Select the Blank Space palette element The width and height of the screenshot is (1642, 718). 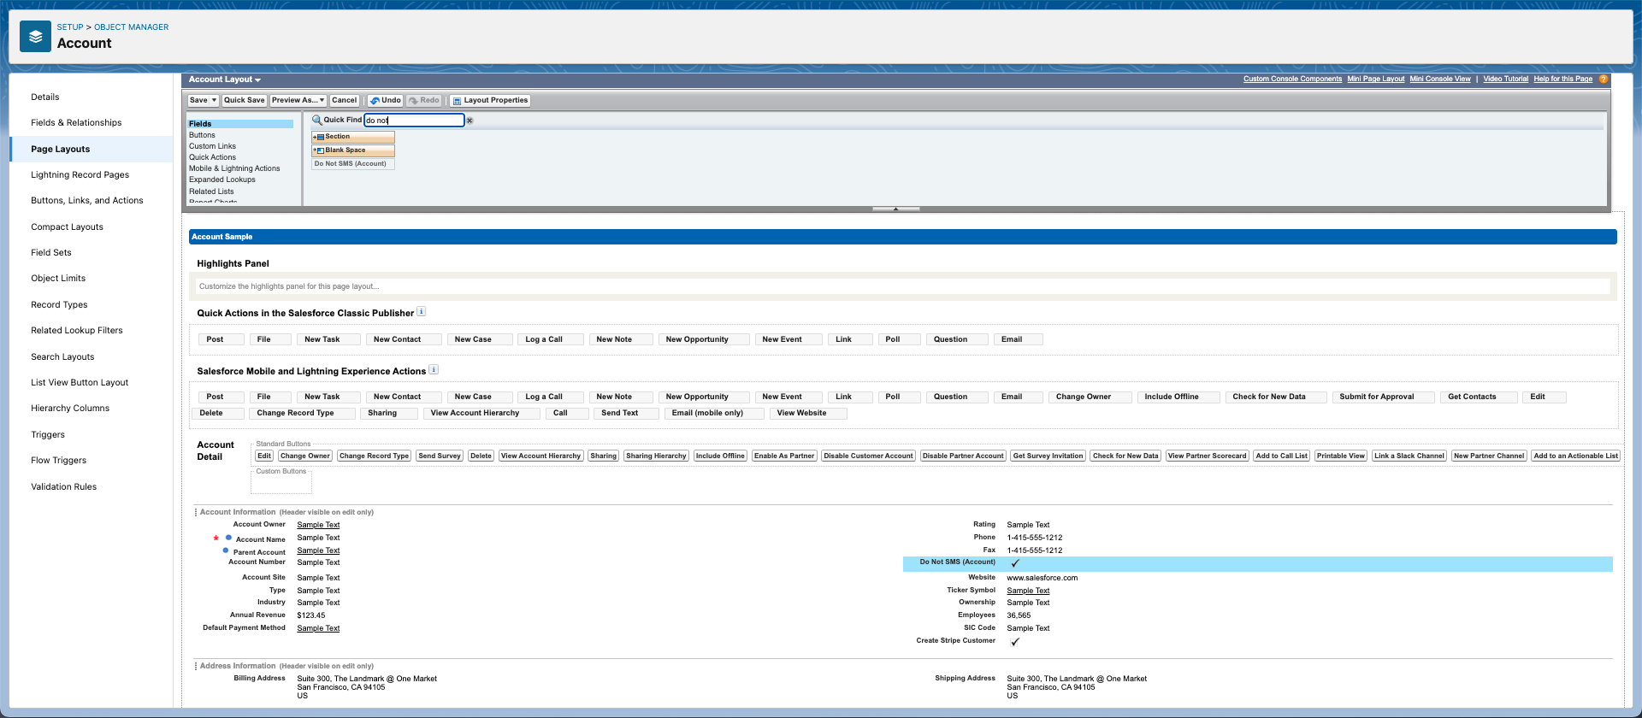pyautogui.click(x=353, y=150)
